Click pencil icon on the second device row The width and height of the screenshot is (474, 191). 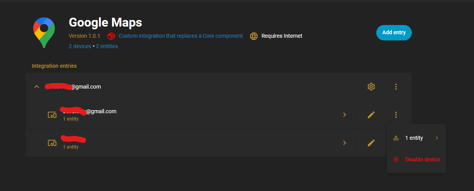point(371,143)
